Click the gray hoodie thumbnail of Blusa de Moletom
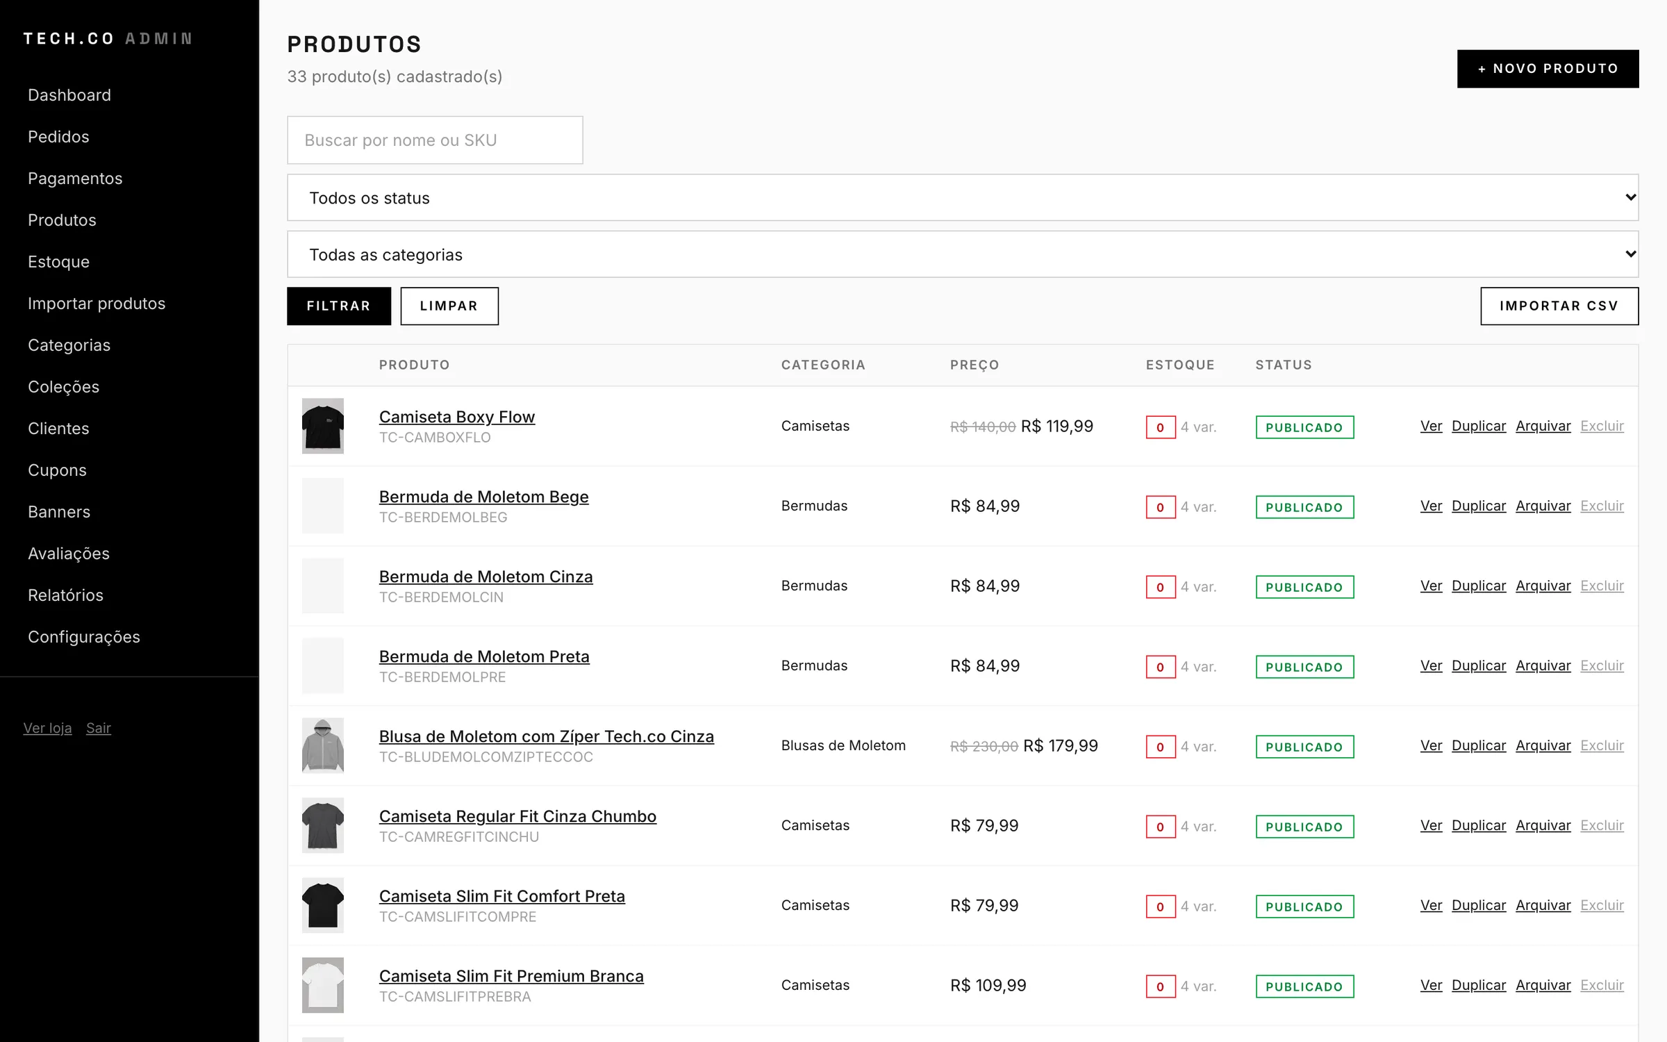 pyautogui.click(x=322, y=745)
